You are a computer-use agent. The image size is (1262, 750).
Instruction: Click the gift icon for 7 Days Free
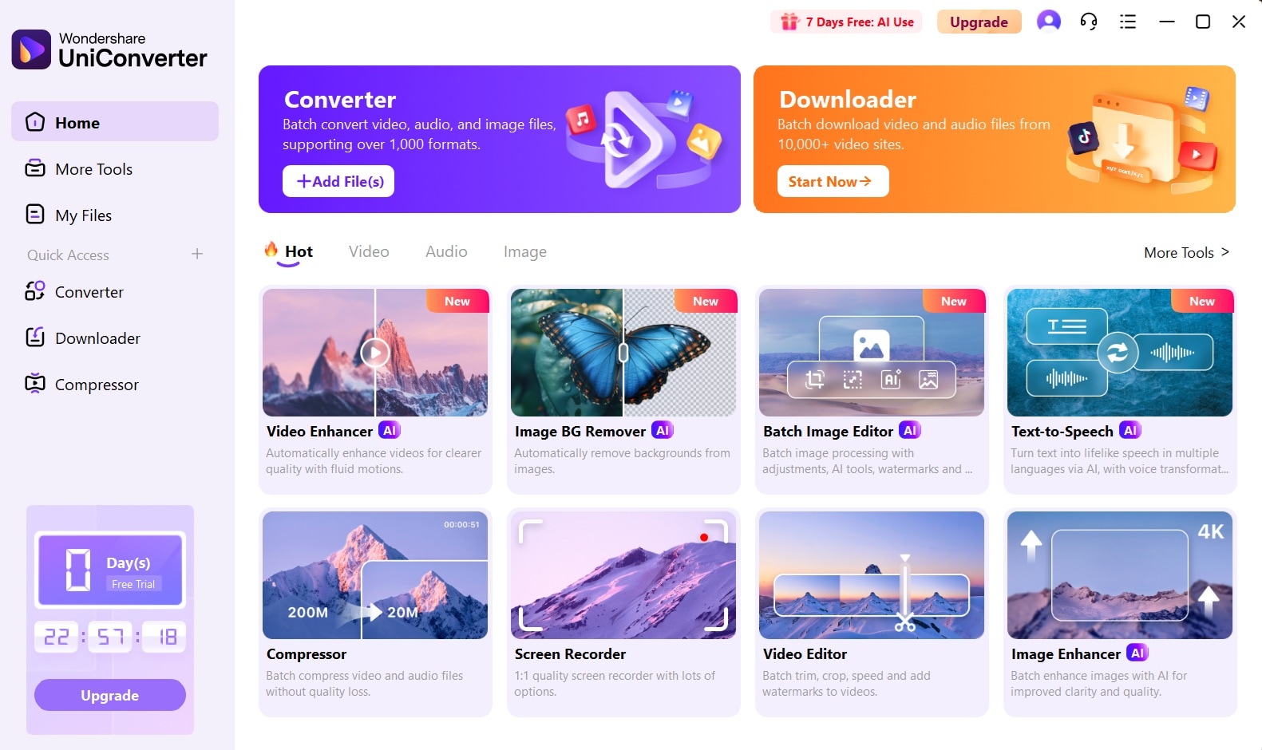point(789,22)
